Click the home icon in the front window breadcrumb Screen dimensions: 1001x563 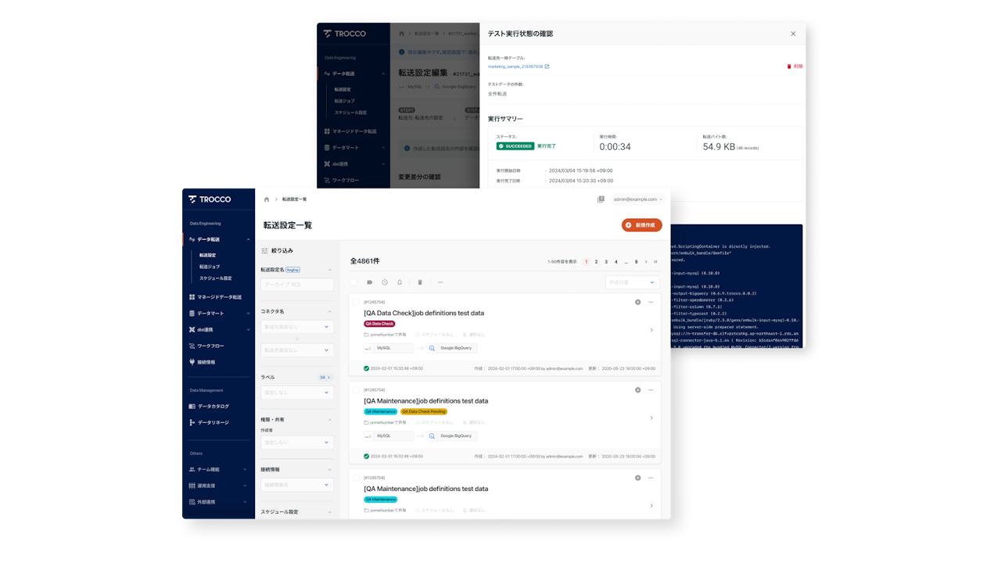[267, 199]
